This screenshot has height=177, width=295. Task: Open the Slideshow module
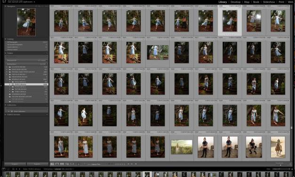click(269, 2)
